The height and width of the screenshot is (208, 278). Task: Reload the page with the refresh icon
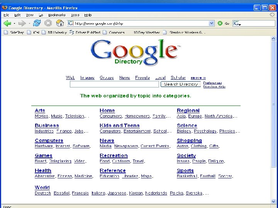pyautogui.click(x=37, y=23)
